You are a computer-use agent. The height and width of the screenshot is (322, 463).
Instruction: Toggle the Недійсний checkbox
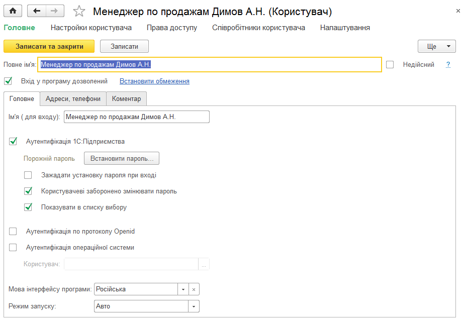tap(390, 65)
